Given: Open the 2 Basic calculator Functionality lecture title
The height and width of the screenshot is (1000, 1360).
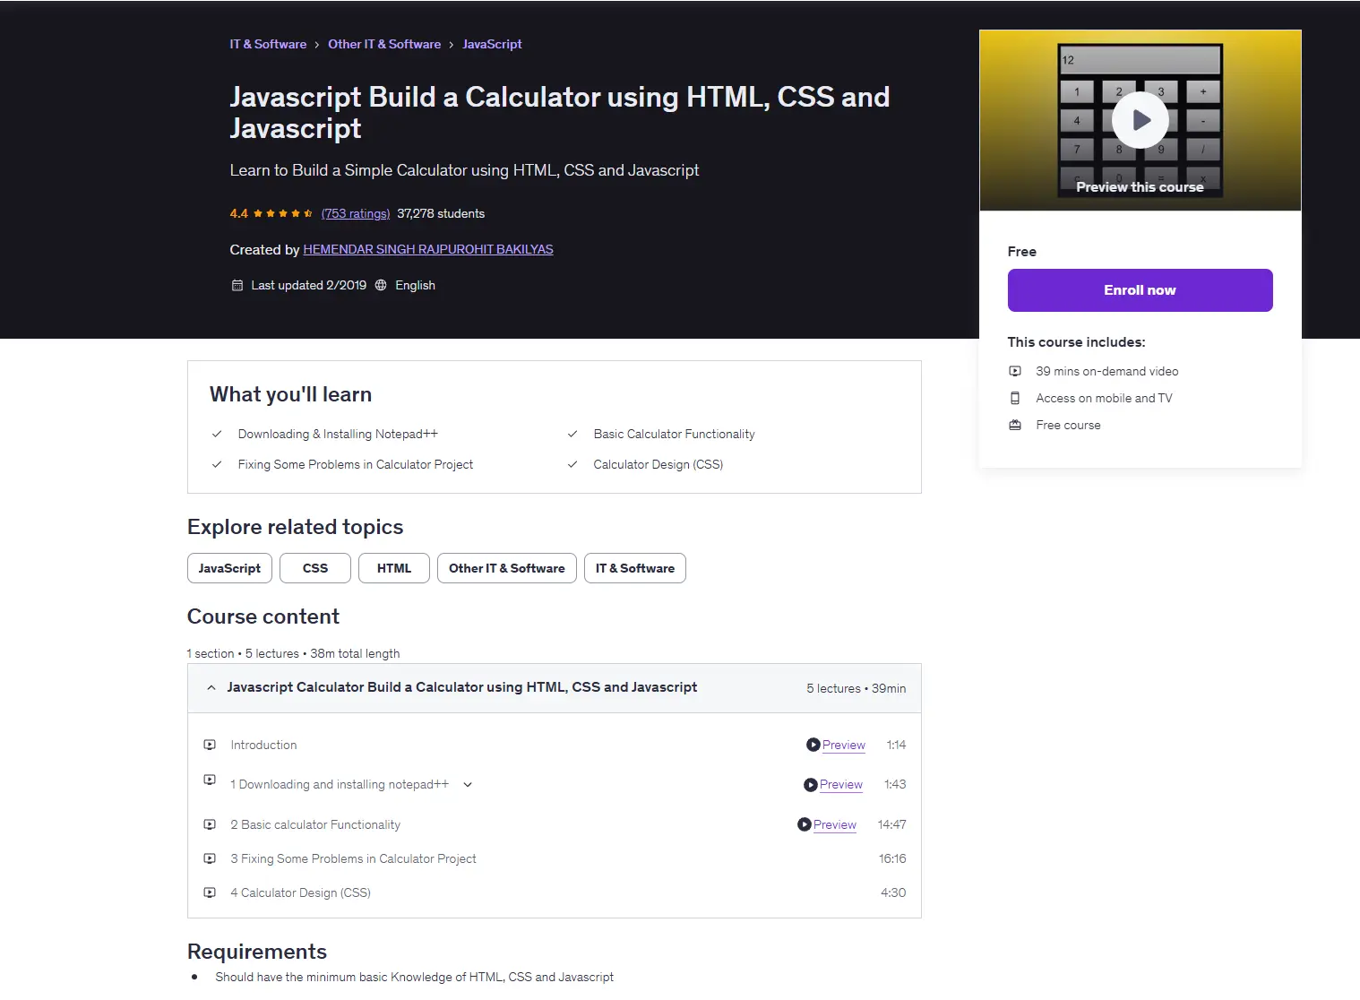Looking at the screenshot, I should pos(315,824).
